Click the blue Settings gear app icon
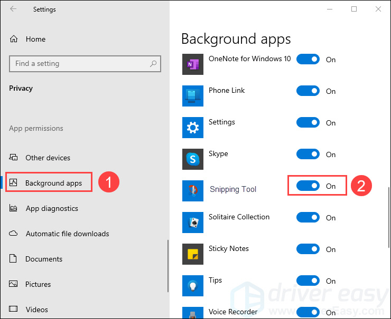This screenshot has height=319, width=391. coord(192,128)
